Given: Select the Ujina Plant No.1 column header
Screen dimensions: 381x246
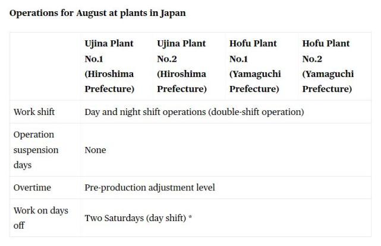Looking at the screenshot, I should pyautogui.click(x=109, y=51).
